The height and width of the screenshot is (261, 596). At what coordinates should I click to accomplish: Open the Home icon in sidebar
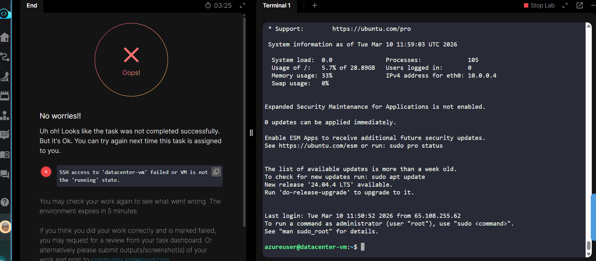[x=5, y=37]
